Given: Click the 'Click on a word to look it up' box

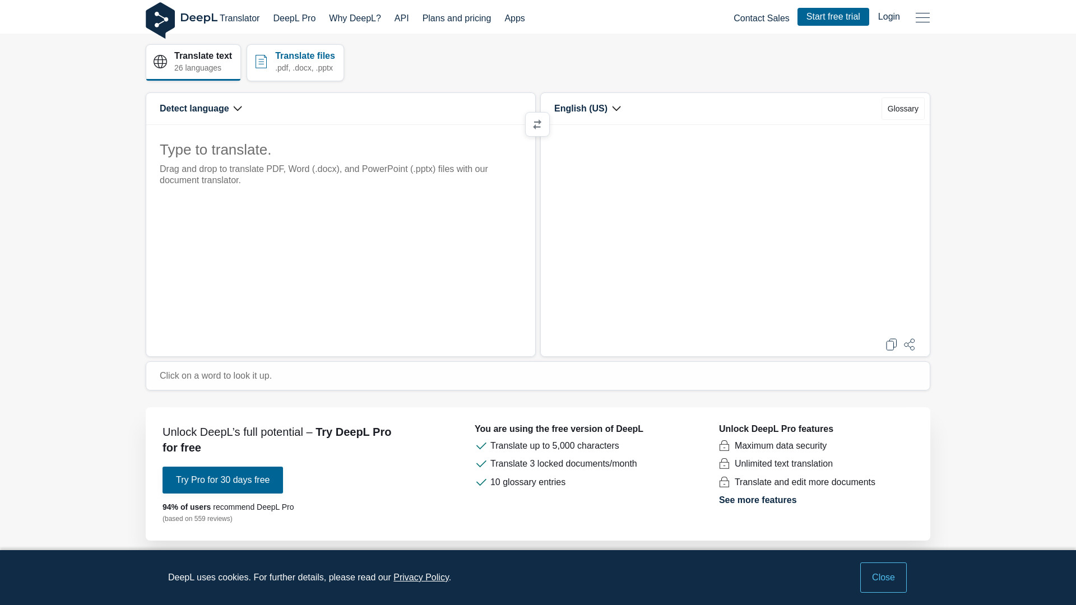Looking at the screenshot, I should [x=537, y=376].
